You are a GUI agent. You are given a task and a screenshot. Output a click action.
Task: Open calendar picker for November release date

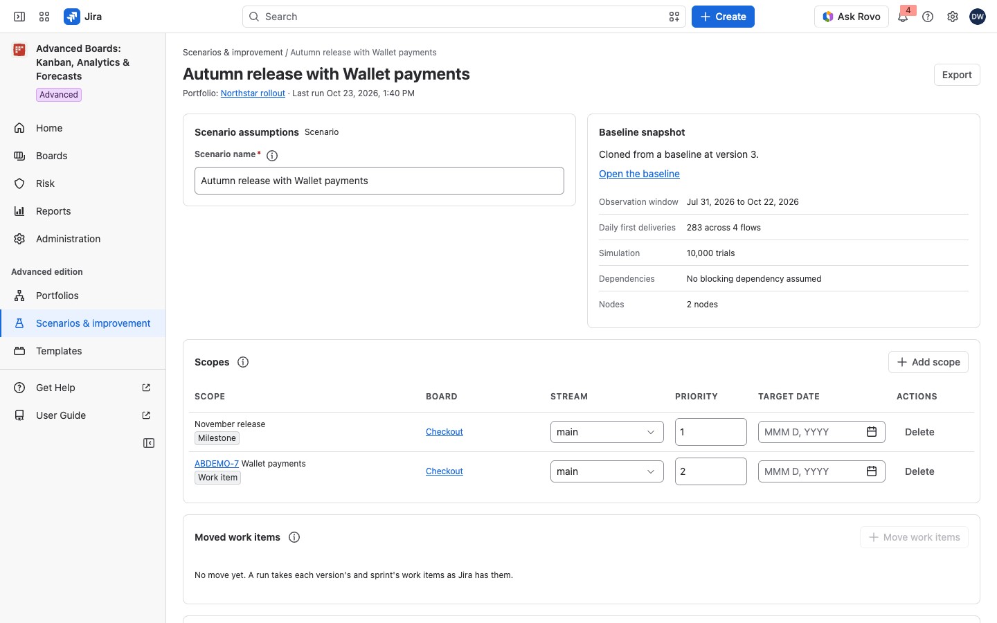(x=872, y=432)
